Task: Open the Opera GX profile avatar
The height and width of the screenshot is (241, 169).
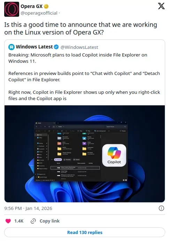Action: 11,9
